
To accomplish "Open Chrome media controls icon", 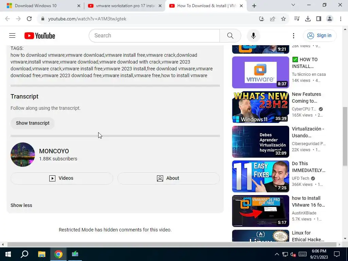I will [297, 19].
